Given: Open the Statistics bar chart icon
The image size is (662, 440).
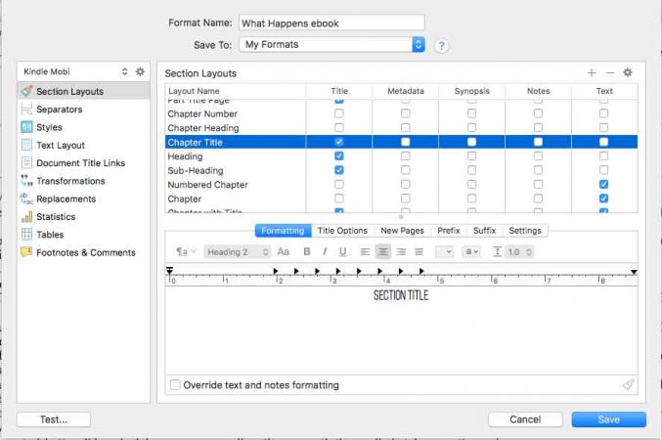Looking at the screenshot, I should 26,217.
